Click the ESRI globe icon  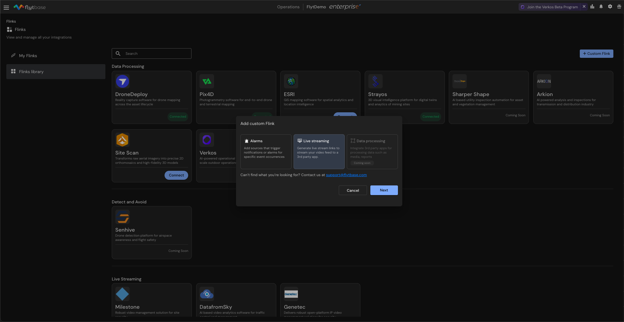(x=291, y=81)
